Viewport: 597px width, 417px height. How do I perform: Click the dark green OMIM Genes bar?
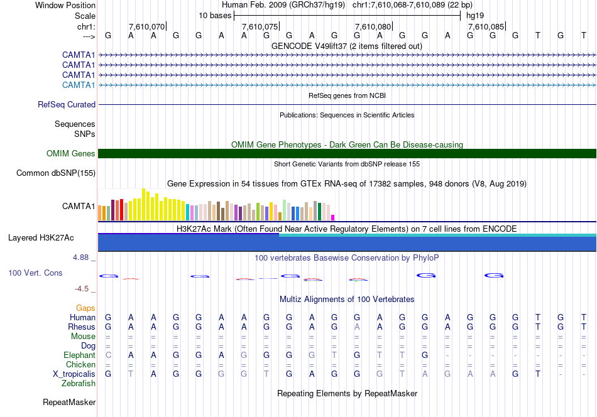coord(347,153)
